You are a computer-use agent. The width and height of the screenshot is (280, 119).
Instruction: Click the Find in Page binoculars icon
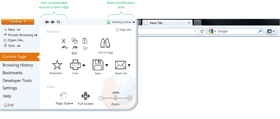tap(105, 44)
